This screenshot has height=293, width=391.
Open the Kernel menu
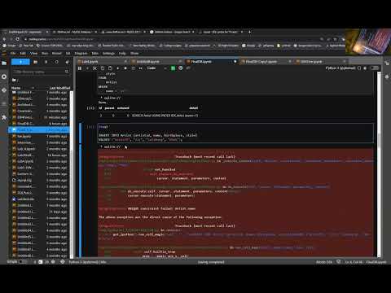click(57, 54)
